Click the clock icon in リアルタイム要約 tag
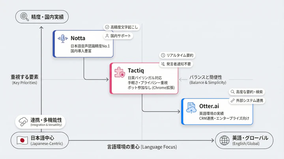The height and width of the screenshot is (159, 284). coord(163,55)
